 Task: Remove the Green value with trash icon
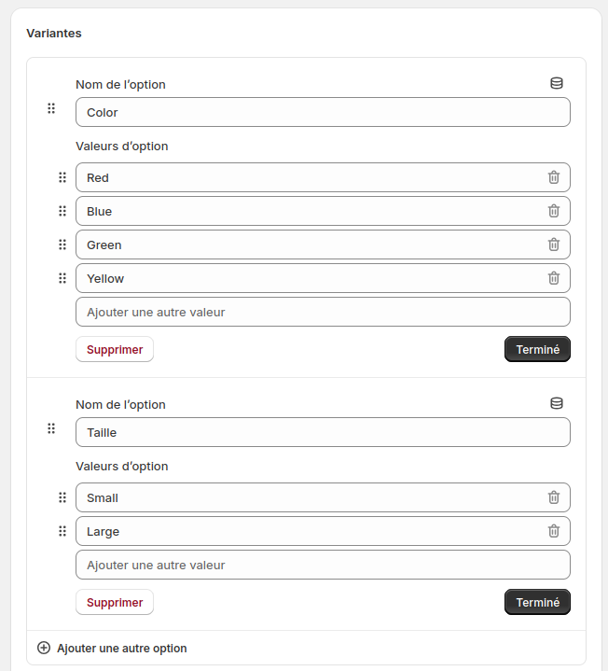(554, 245)
